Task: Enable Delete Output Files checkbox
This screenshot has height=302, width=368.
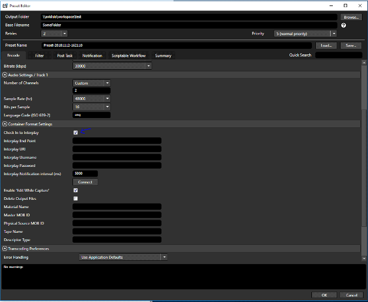Action: [x=76, y=199]
